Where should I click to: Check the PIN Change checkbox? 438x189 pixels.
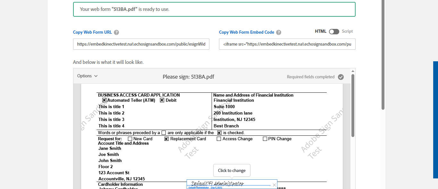(x=265, y=139)
